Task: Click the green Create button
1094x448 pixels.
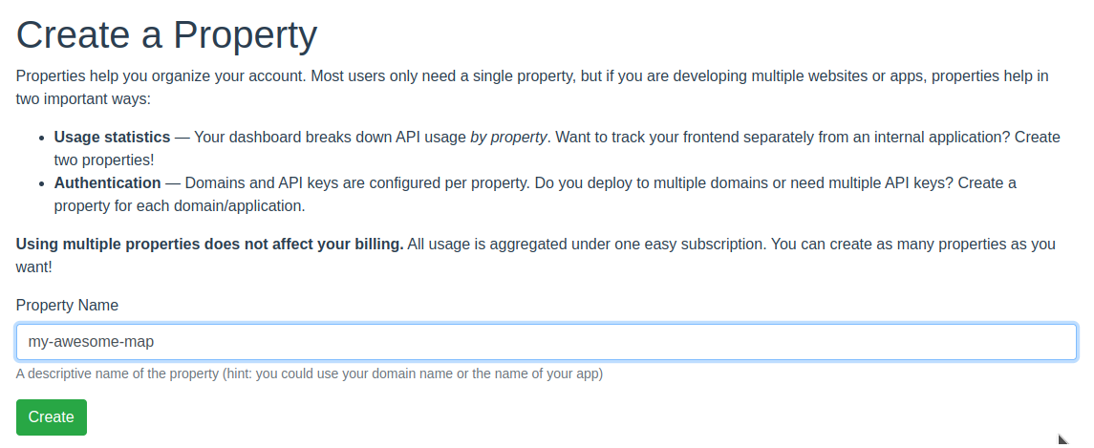Action: [x=52, y=417]
